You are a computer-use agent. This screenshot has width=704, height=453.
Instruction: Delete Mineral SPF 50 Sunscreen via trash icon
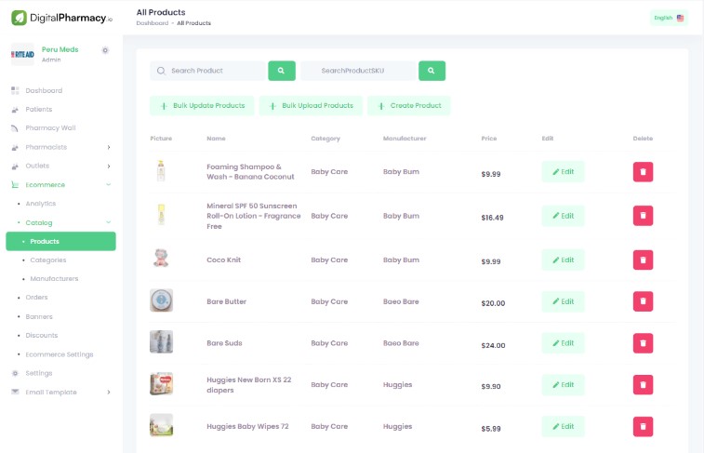[x=643, y=216]
